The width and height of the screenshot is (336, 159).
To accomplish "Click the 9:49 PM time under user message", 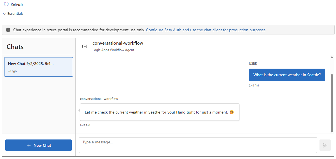I will 254,86.
